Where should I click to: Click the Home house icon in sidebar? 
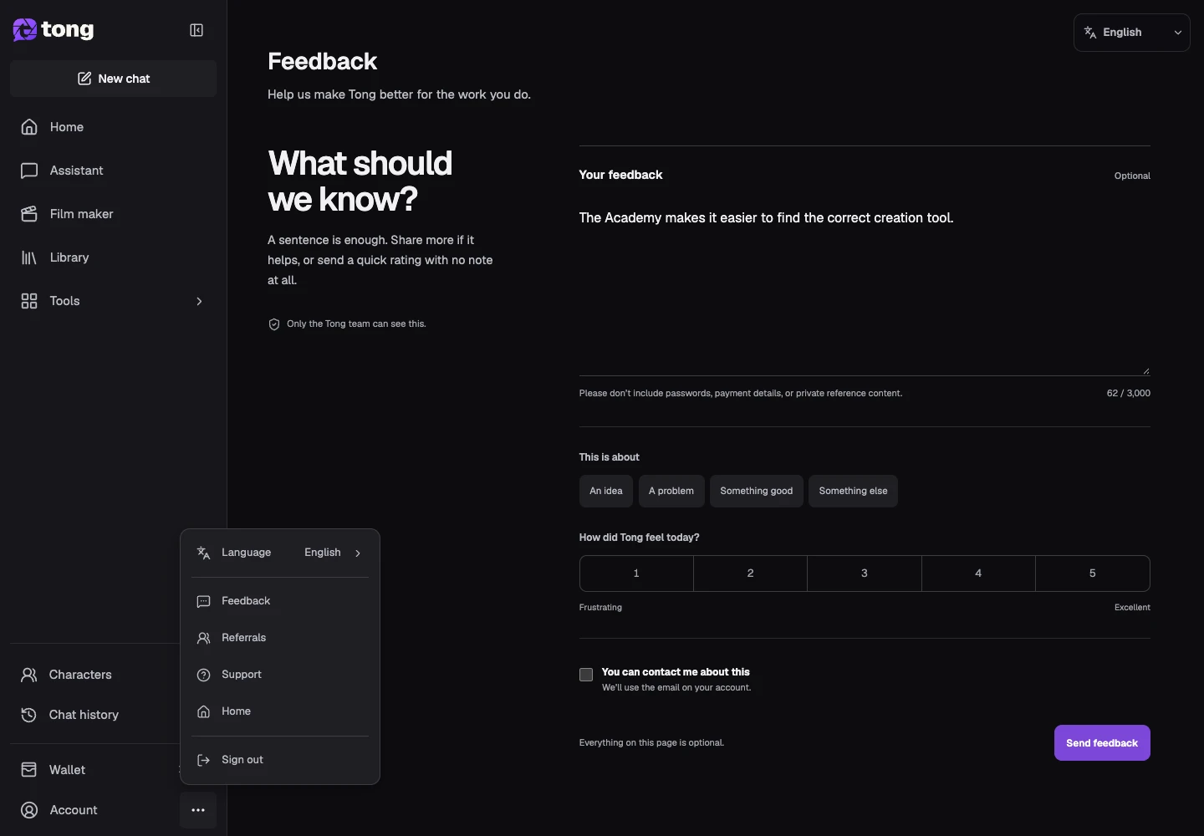click(29, 127)
